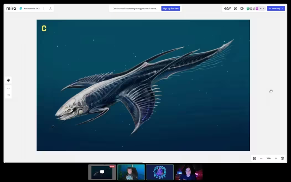This screenshot has width=291, height=182.
Task: Open the collaboration activities timer icon
Action: (227, 8)
